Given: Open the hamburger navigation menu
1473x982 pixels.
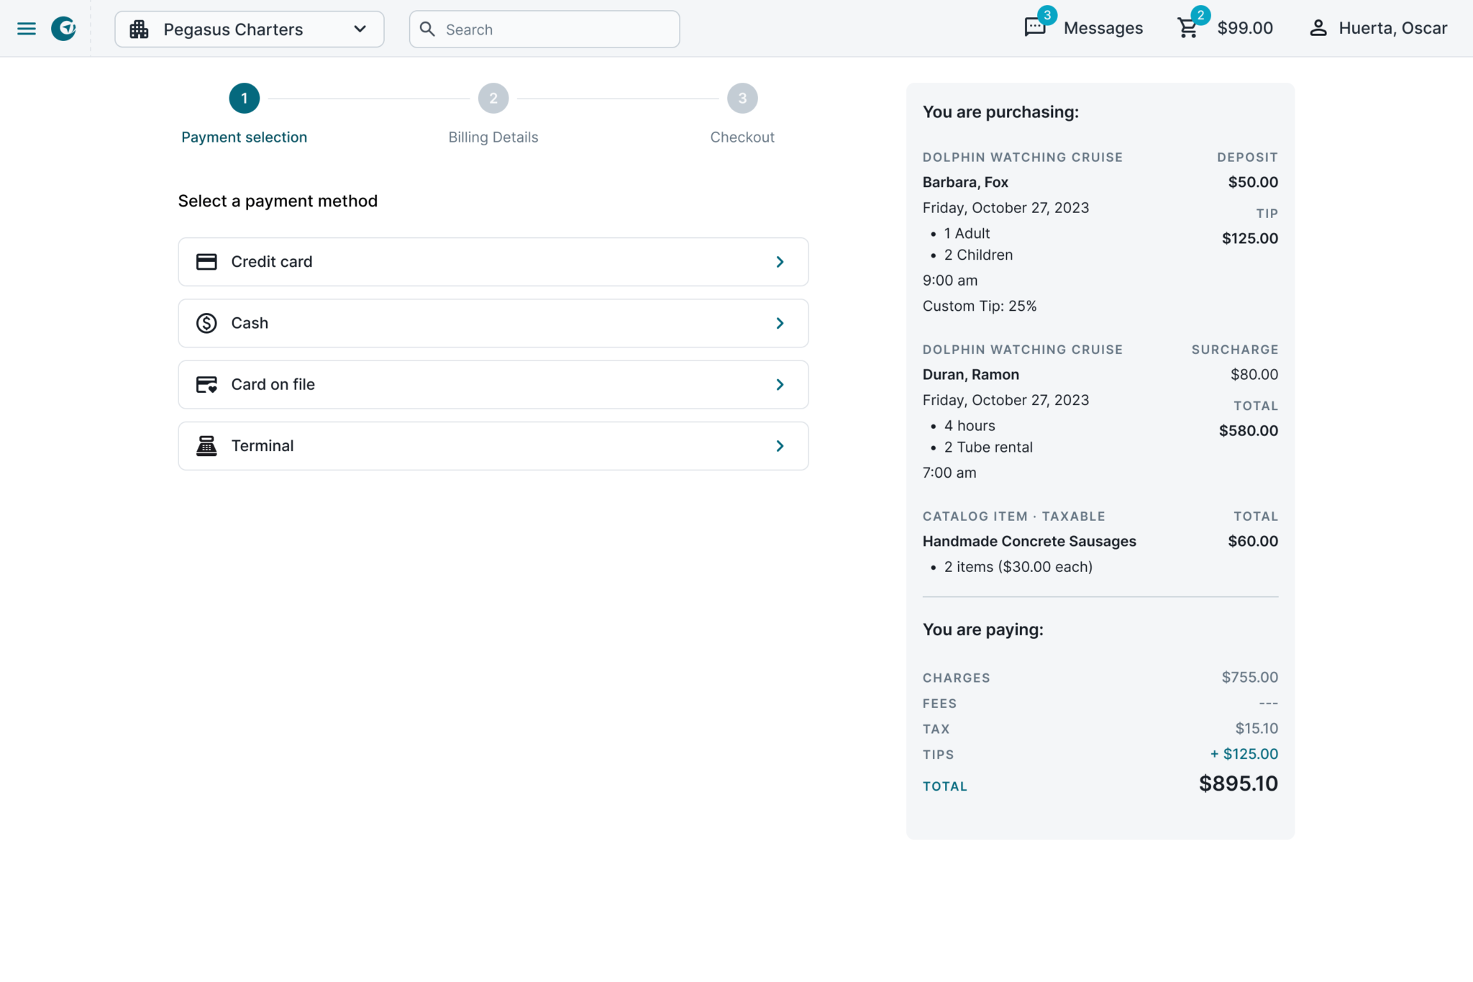Looking at the screenshot, I should click(x=27, y=28).
